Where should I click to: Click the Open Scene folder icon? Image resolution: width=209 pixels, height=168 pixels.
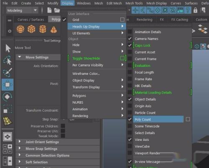click(x=57, y=10)
